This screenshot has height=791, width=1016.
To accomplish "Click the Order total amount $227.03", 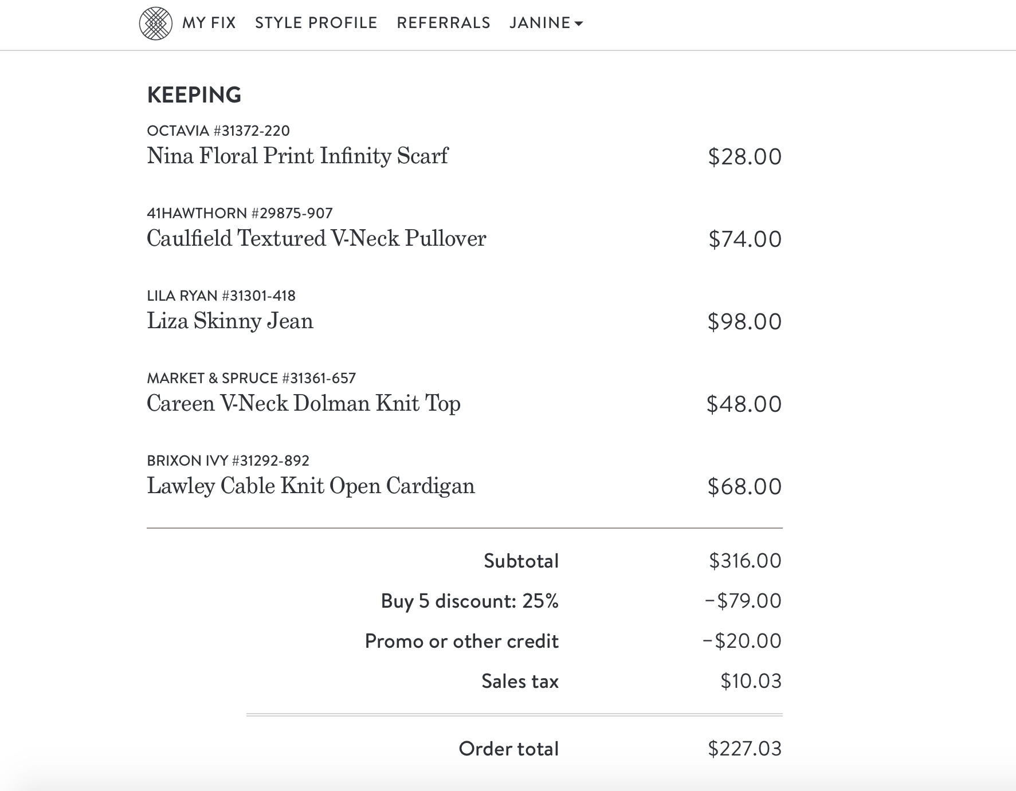I will 744,749.
